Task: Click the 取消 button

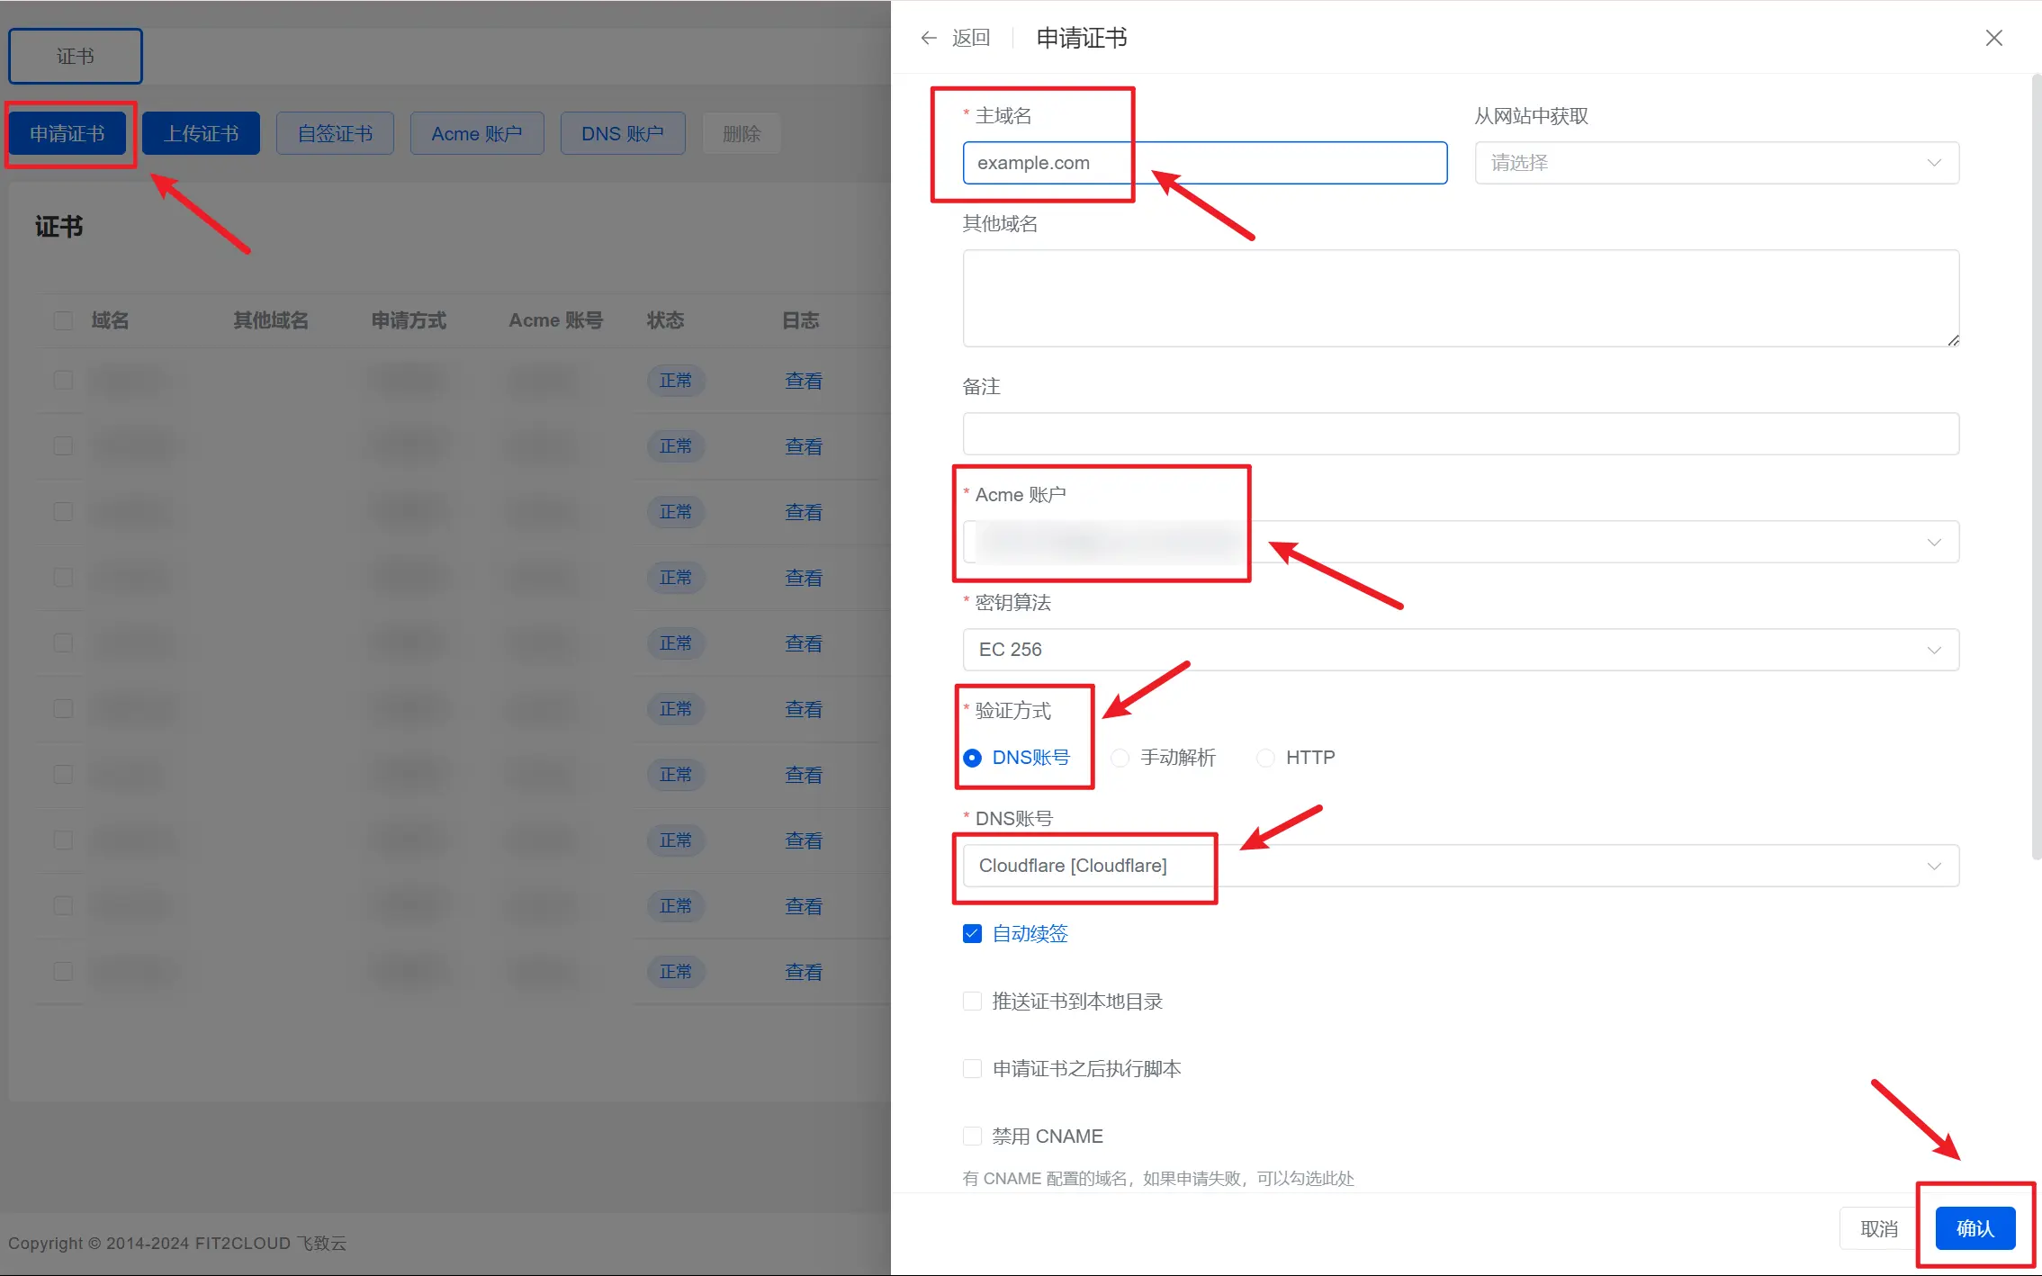Action: (1878, 1228)
